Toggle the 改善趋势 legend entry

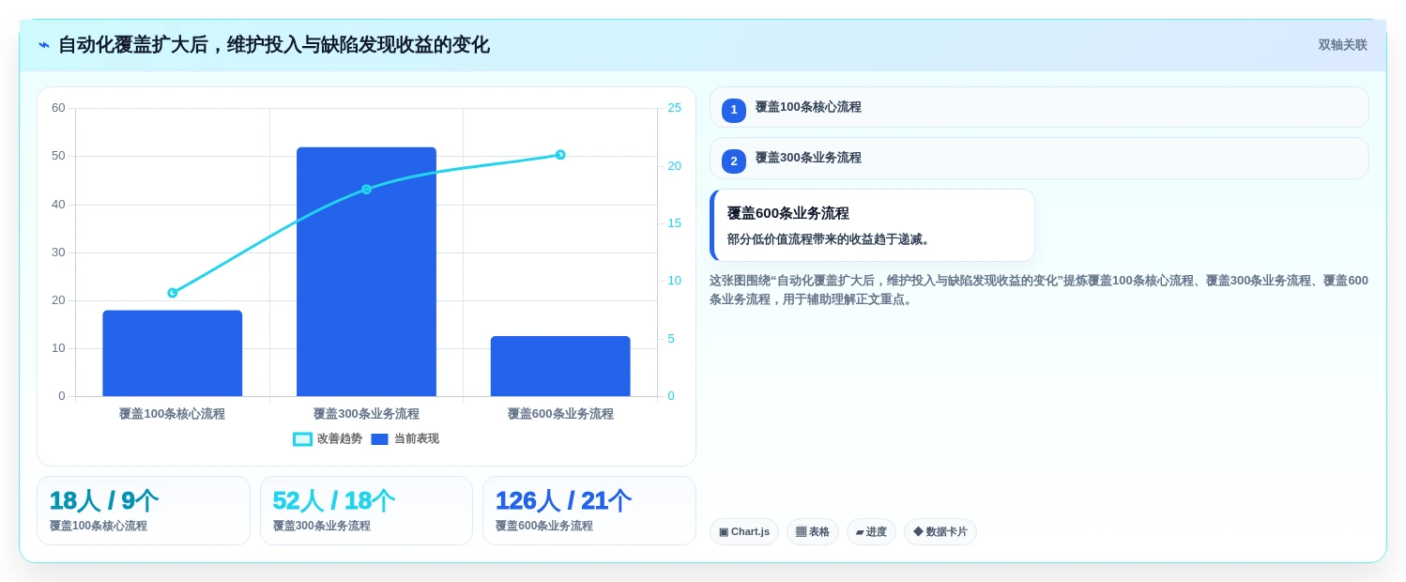coord(328,438)
